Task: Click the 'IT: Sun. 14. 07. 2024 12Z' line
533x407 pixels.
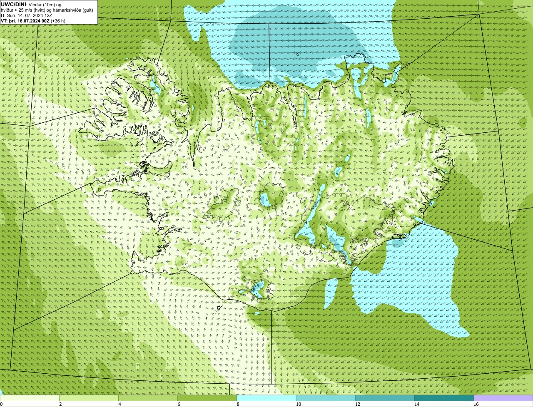Action: tap(26, 15)
